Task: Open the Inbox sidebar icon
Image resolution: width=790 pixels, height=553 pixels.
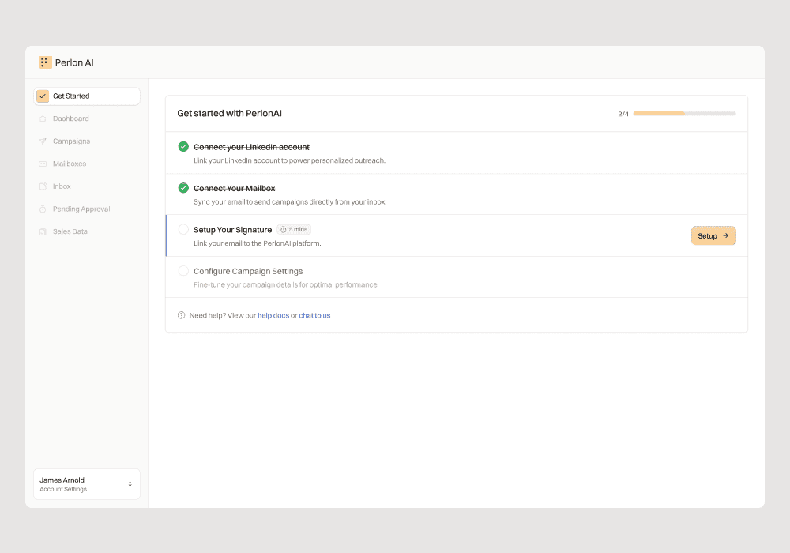Action: [43, 186]
